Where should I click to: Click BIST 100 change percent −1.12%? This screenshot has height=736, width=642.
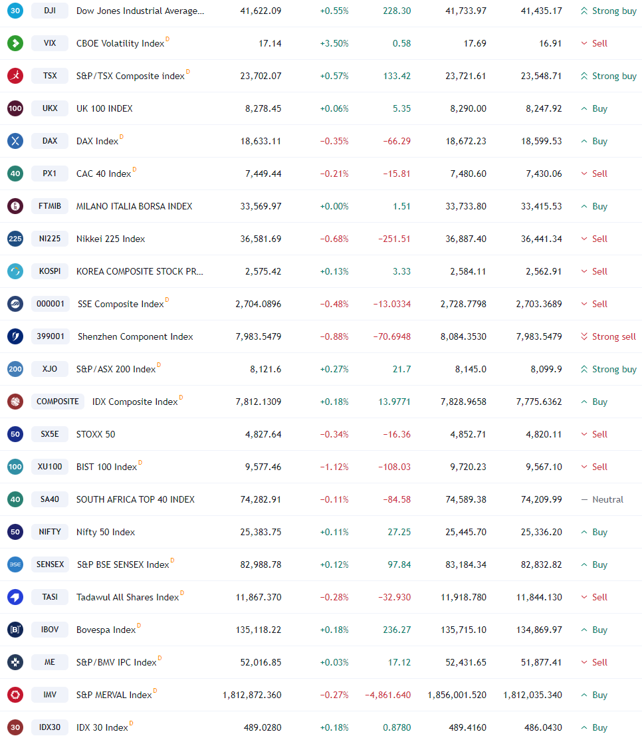pos(334,467)
